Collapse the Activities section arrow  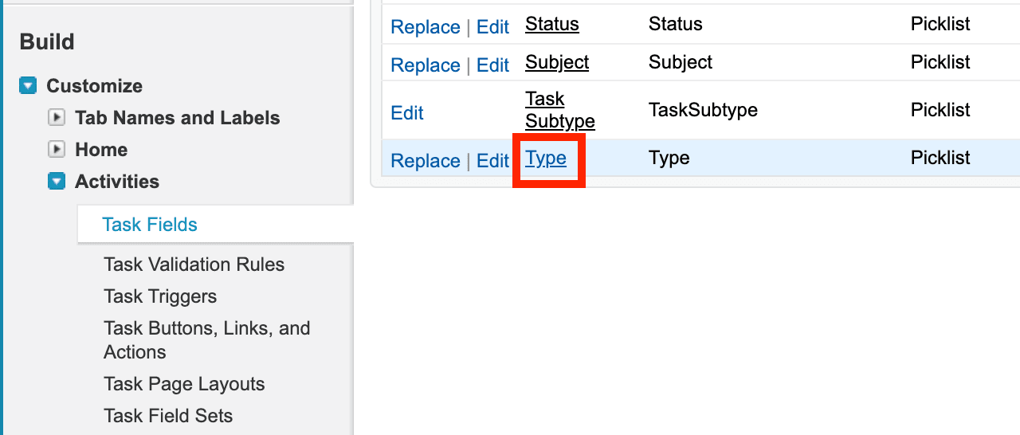pyautogui.click(x=57, y=182)
